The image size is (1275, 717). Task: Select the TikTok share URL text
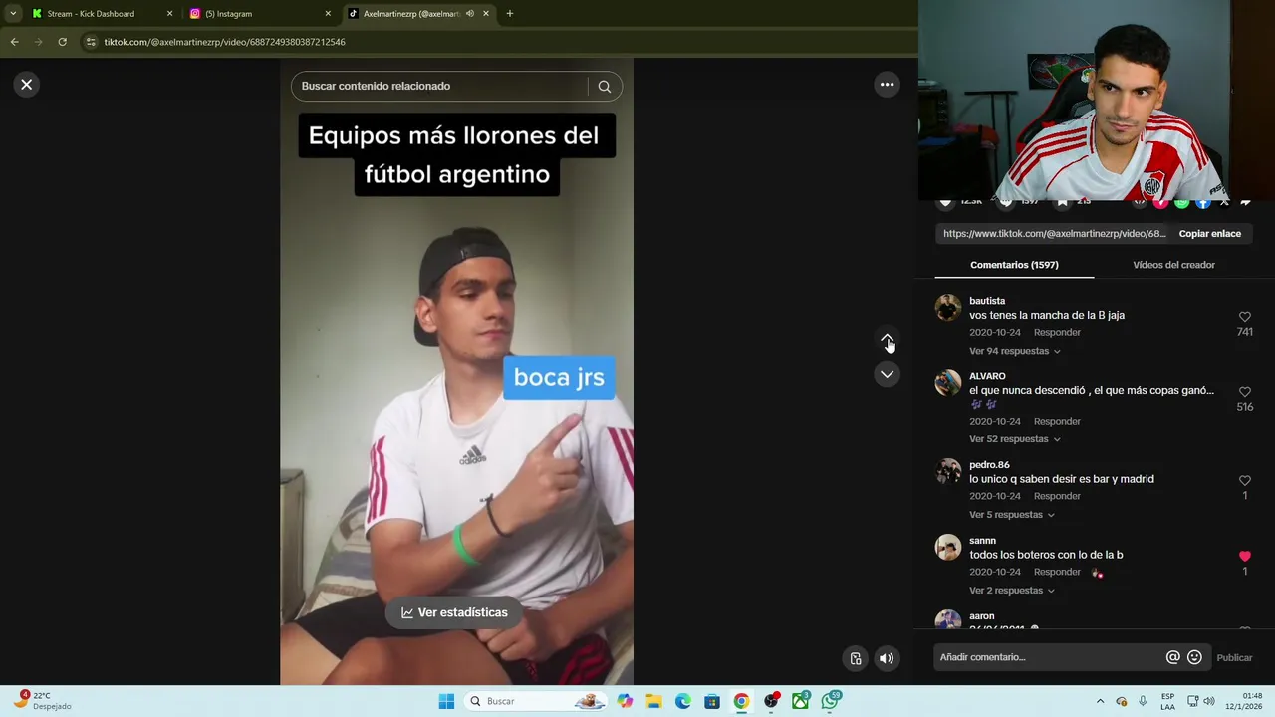[1054, 234]
